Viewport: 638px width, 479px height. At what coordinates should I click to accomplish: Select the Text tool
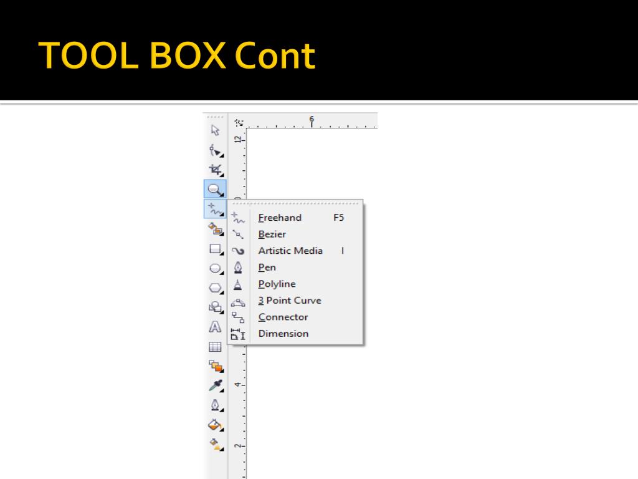point(215,327)
